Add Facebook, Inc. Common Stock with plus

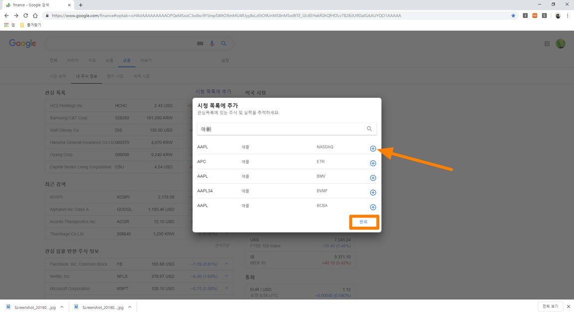pos(227,264)
